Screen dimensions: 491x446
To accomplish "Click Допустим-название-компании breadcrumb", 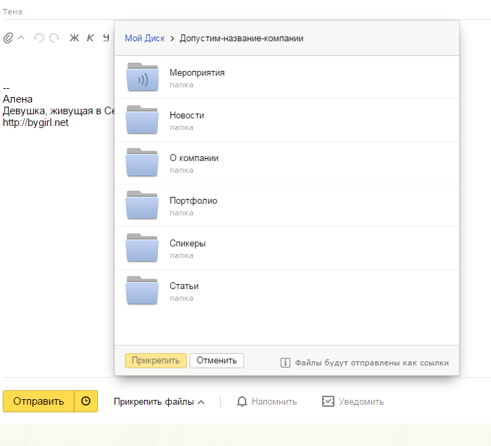I will tap(241, 38).
